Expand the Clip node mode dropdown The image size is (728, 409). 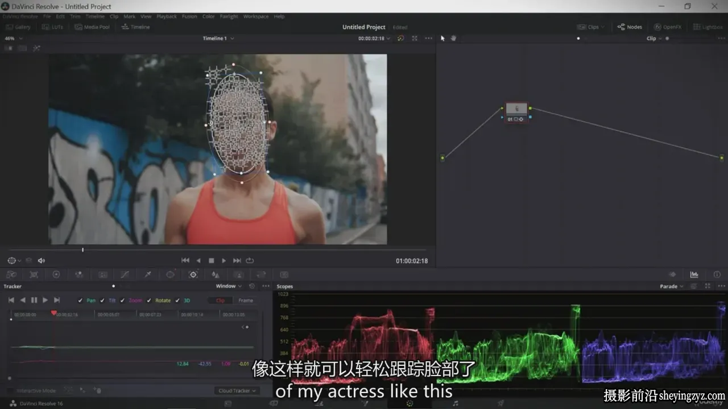tap(654, 39)
